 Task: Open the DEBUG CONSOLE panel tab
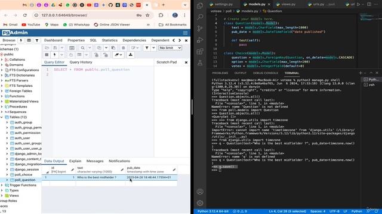click(265, 73)
